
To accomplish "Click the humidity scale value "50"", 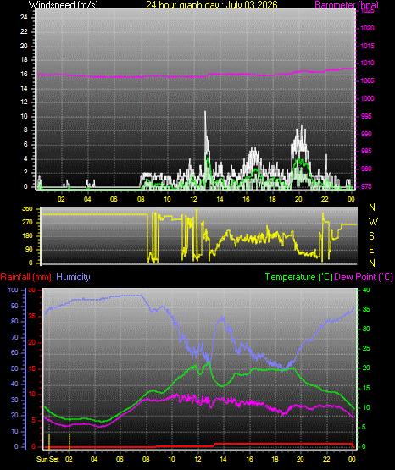I will click(x=14, y=368).
